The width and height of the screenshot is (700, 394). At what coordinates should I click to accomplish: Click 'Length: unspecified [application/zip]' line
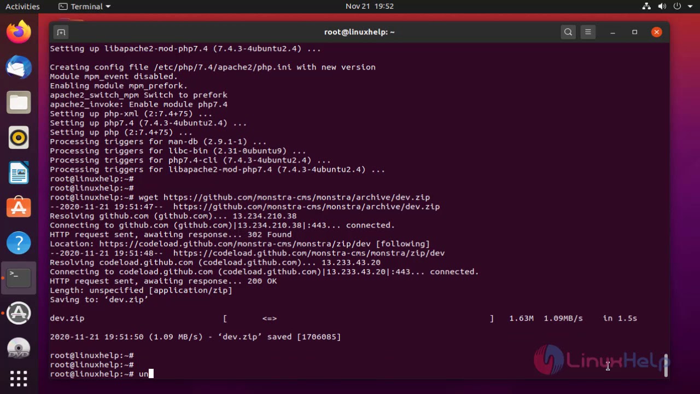pyautogui.click(x=141, y=291)
